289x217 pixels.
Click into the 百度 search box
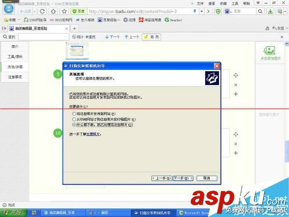244,12
